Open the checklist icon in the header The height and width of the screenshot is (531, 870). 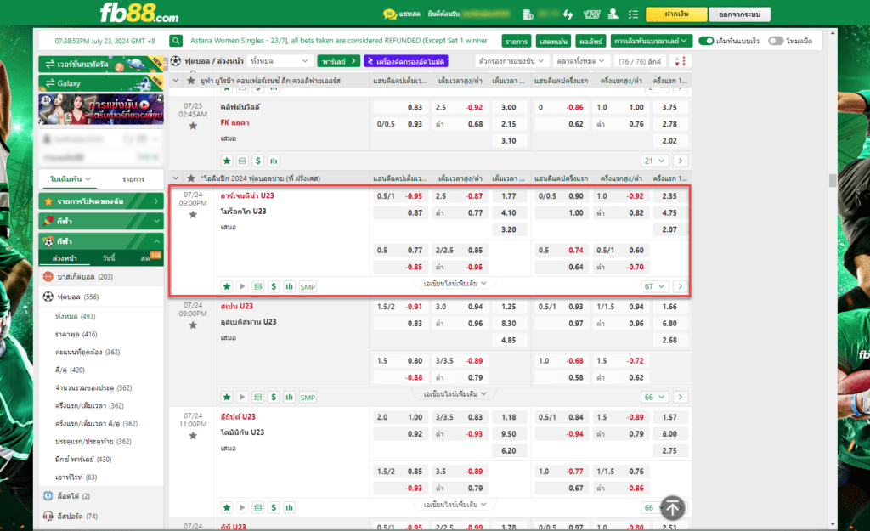(633, 14)
